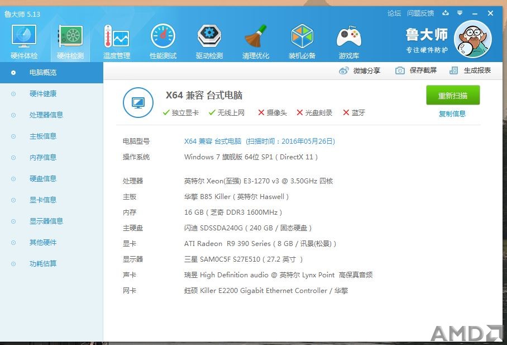This screenshot has width=507, height=345.
Task: Click the 闪迪 SDSSDA240G disk value
Action: click(248, 228)
